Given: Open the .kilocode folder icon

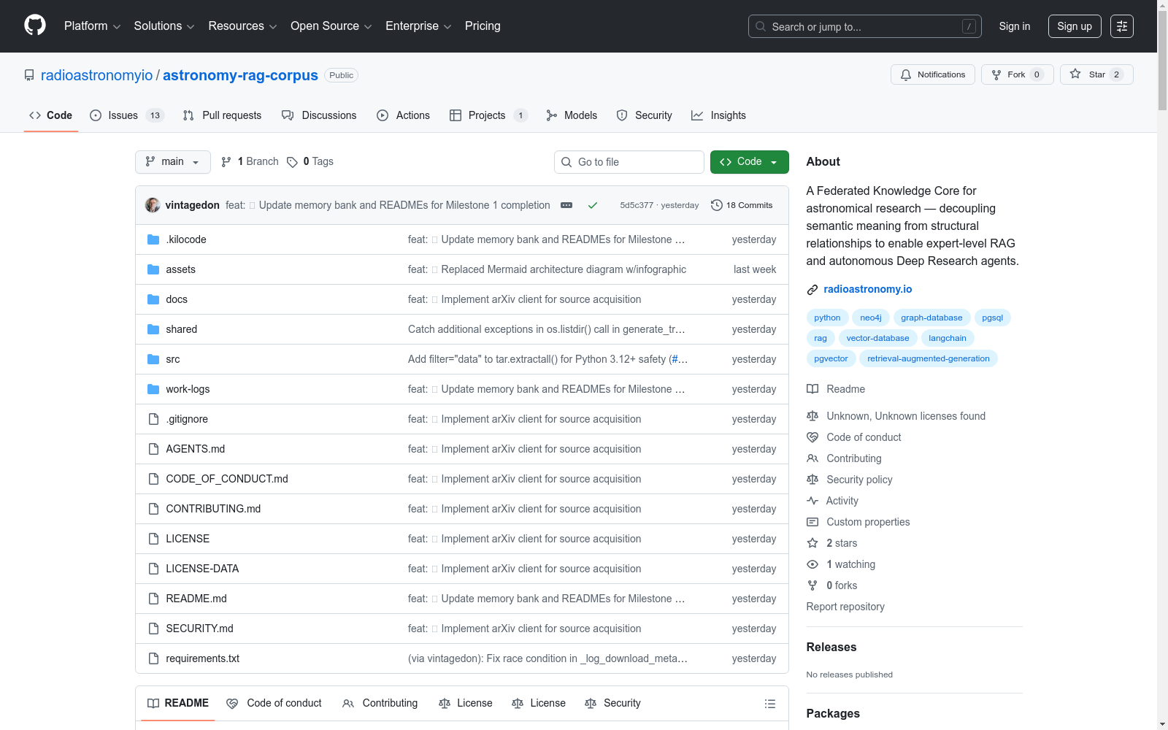Looking at the screenshot, I should pyautogui.click(x=153, y=239).
